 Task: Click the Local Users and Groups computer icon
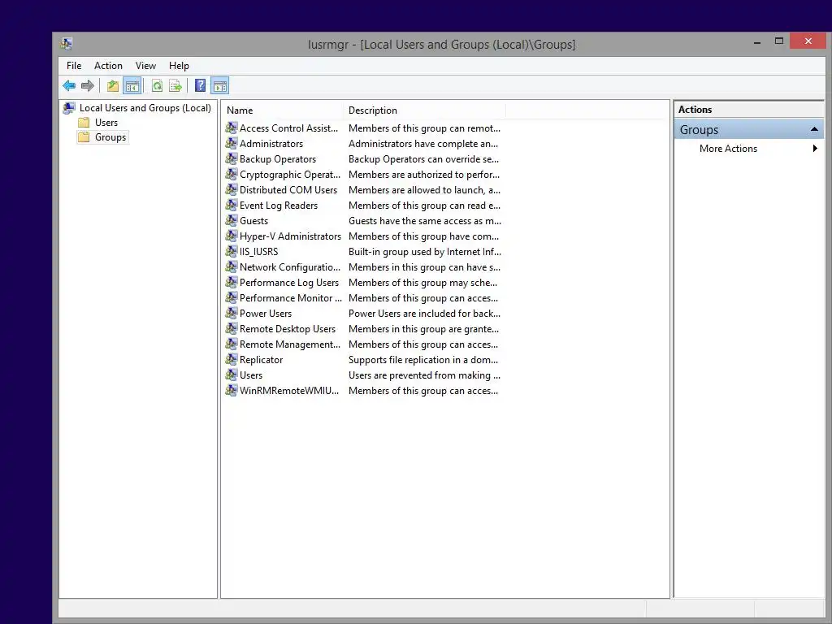tap(69, 108)
